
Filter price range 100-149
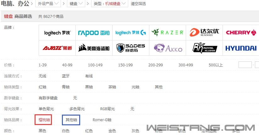coord(95,65)
